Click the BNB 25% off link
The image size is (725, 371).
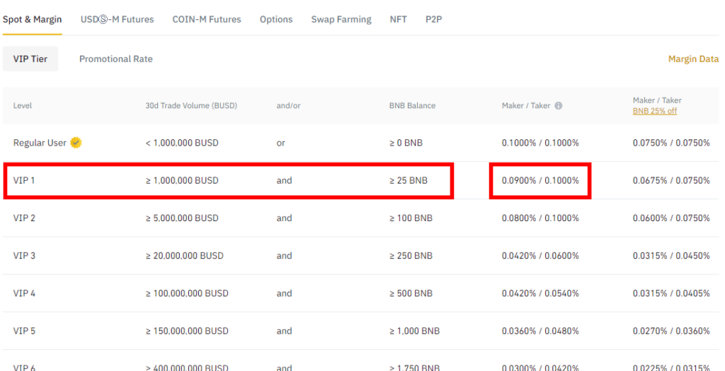point(655,111)
